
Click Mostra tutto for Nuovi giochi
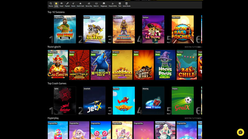[193, 47]
